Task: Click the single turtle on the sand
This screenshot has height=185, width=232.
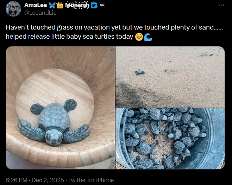Action: [140, 71]
